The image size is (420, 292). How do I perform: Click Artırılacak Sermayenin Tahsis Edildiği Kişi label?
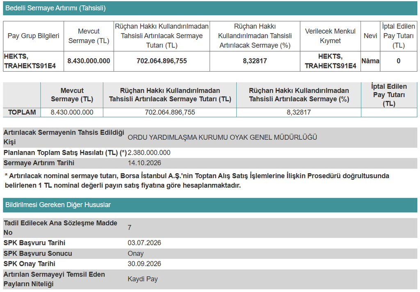point(64,137)
